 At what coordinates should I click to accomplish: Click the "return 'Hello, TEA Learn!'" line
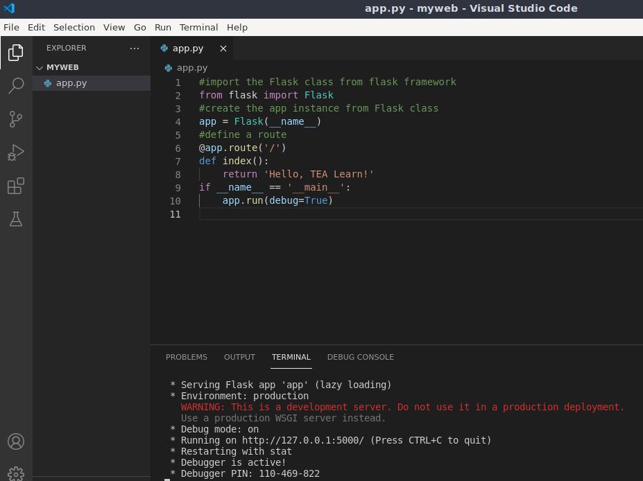point(298,174)
